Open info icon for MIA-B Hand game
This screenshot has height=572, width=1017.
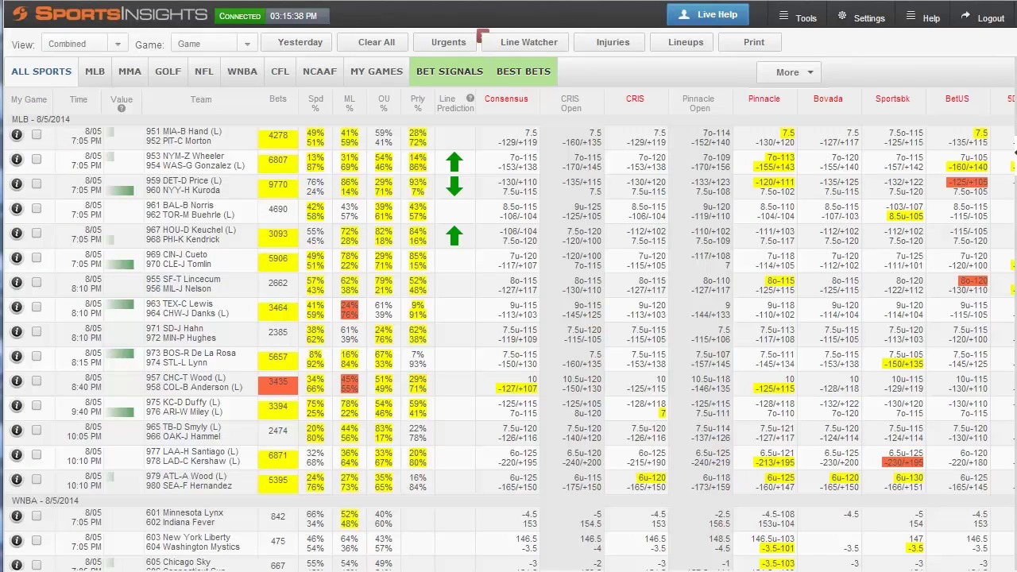(16, 135)
